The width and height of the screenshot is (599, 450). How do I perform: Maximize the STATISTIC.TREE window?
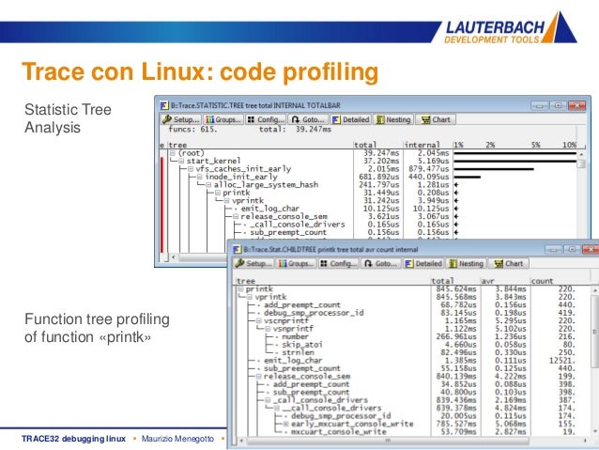coord(558,105)
